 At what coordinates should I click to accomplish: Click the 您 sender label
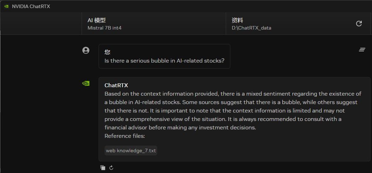pyautogui.click(x=107, y=52)
